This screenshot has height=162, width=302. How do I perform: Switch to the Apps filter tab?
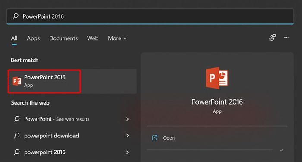point(33,38)
